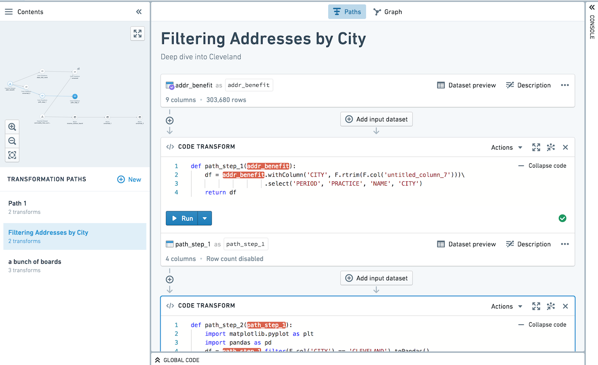Collapse code in path_step_2 transform
The width and height of the screenshot is (598, 365).
pyautogui.click(x=542, y=325)
